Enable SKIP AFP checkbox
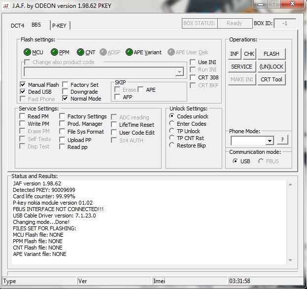 click(x=117, y=97)
